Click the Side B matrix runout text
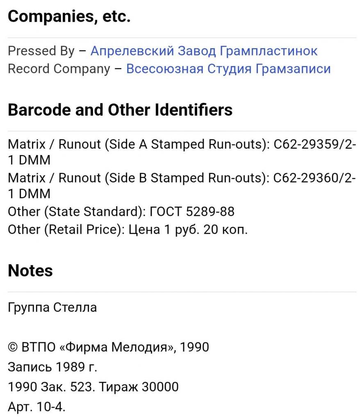 click(182, 186)
